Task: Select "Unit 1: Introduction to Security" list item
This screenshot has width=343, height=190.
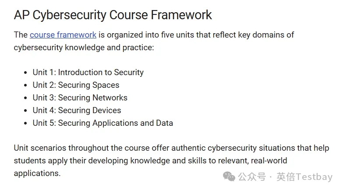Action: 88,73
